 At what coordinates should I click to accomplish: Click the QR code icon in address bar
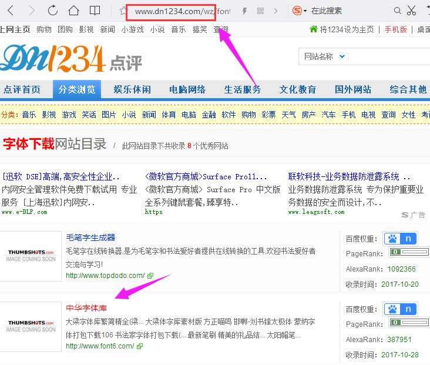260,11
